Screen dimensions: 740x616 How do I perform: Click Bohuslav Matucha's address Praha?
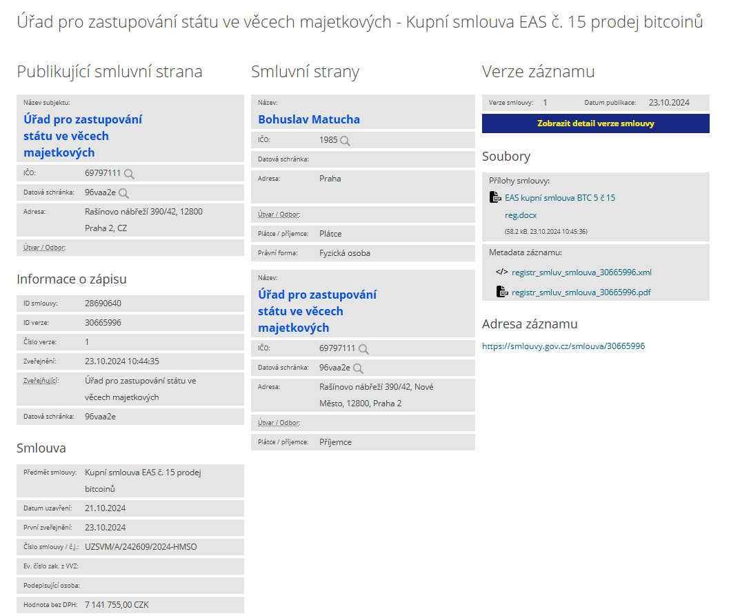tap(330, 179)
